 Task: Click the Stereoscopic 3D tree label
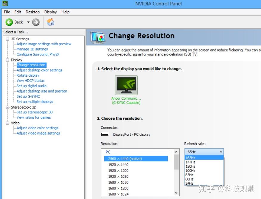click(x=24, y=107)
